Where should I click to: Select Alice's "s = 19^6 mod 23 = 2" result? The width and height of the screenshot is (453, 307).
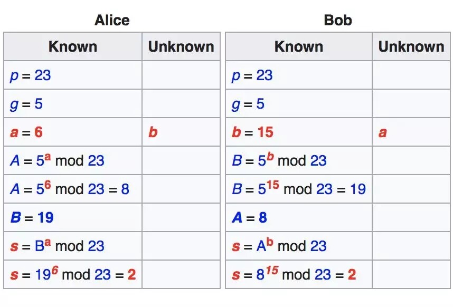pyautogui.click(x=73, y=274)
